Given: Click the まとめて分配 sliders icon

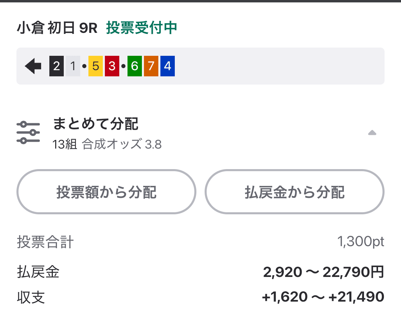Looking at the screenshot, I should tap(28, 132).
